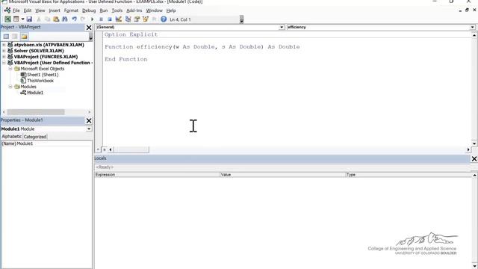Open the Help menu

point(171,10)
